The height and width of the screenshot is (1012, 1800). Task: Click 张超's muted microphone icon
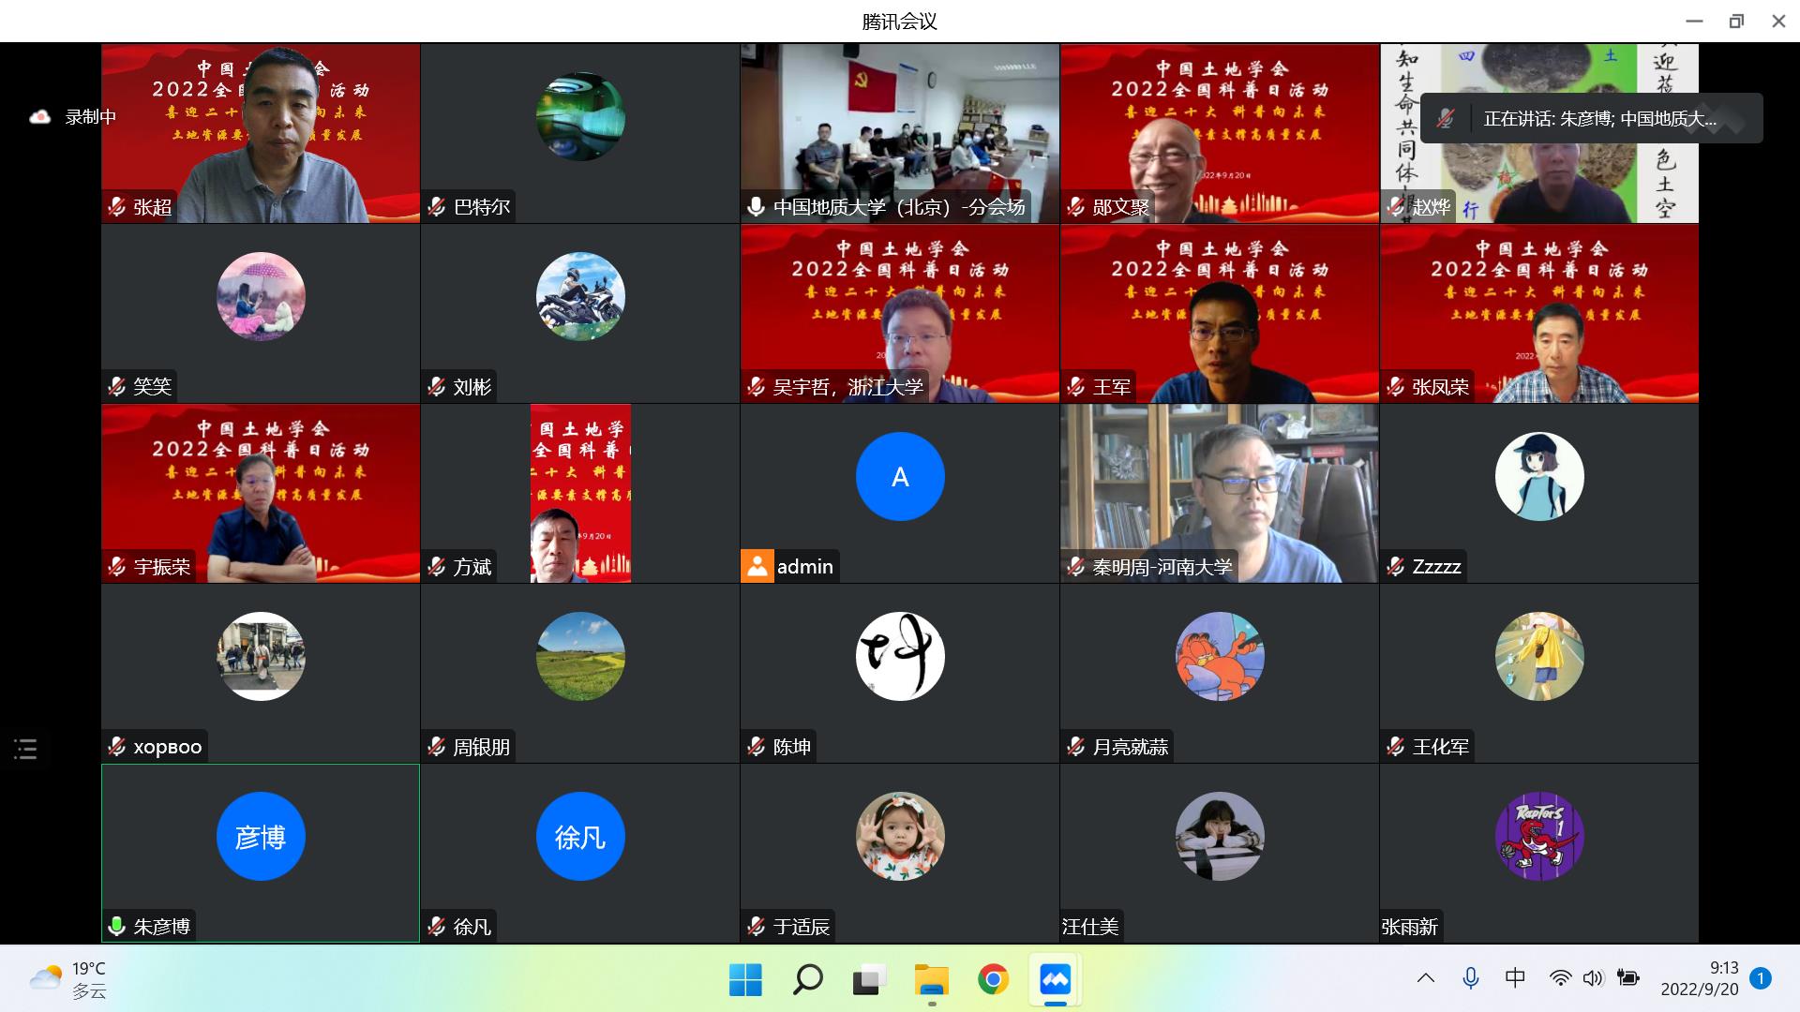pyautogui.click(x=117, y=207)
